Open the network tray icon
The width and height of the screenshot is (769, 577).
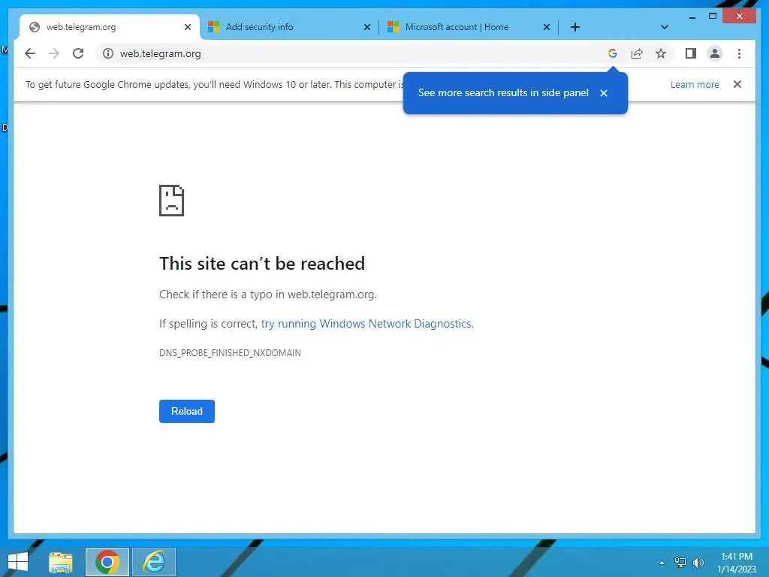coord(680,563)
